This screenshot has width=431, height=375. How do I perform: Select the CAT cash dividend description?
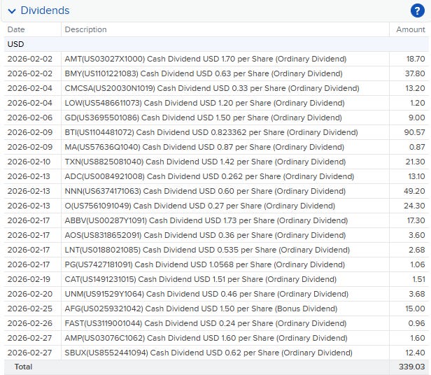pos(200,279)
